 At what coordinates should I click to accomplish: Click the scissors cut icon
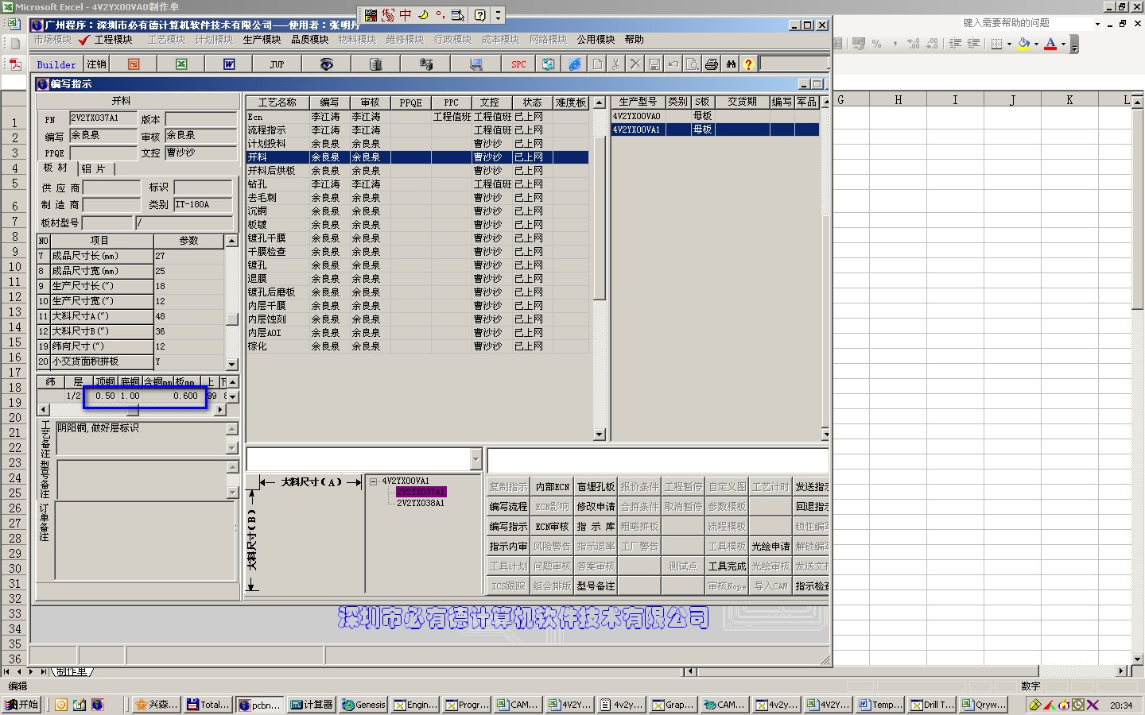(615, 64)
